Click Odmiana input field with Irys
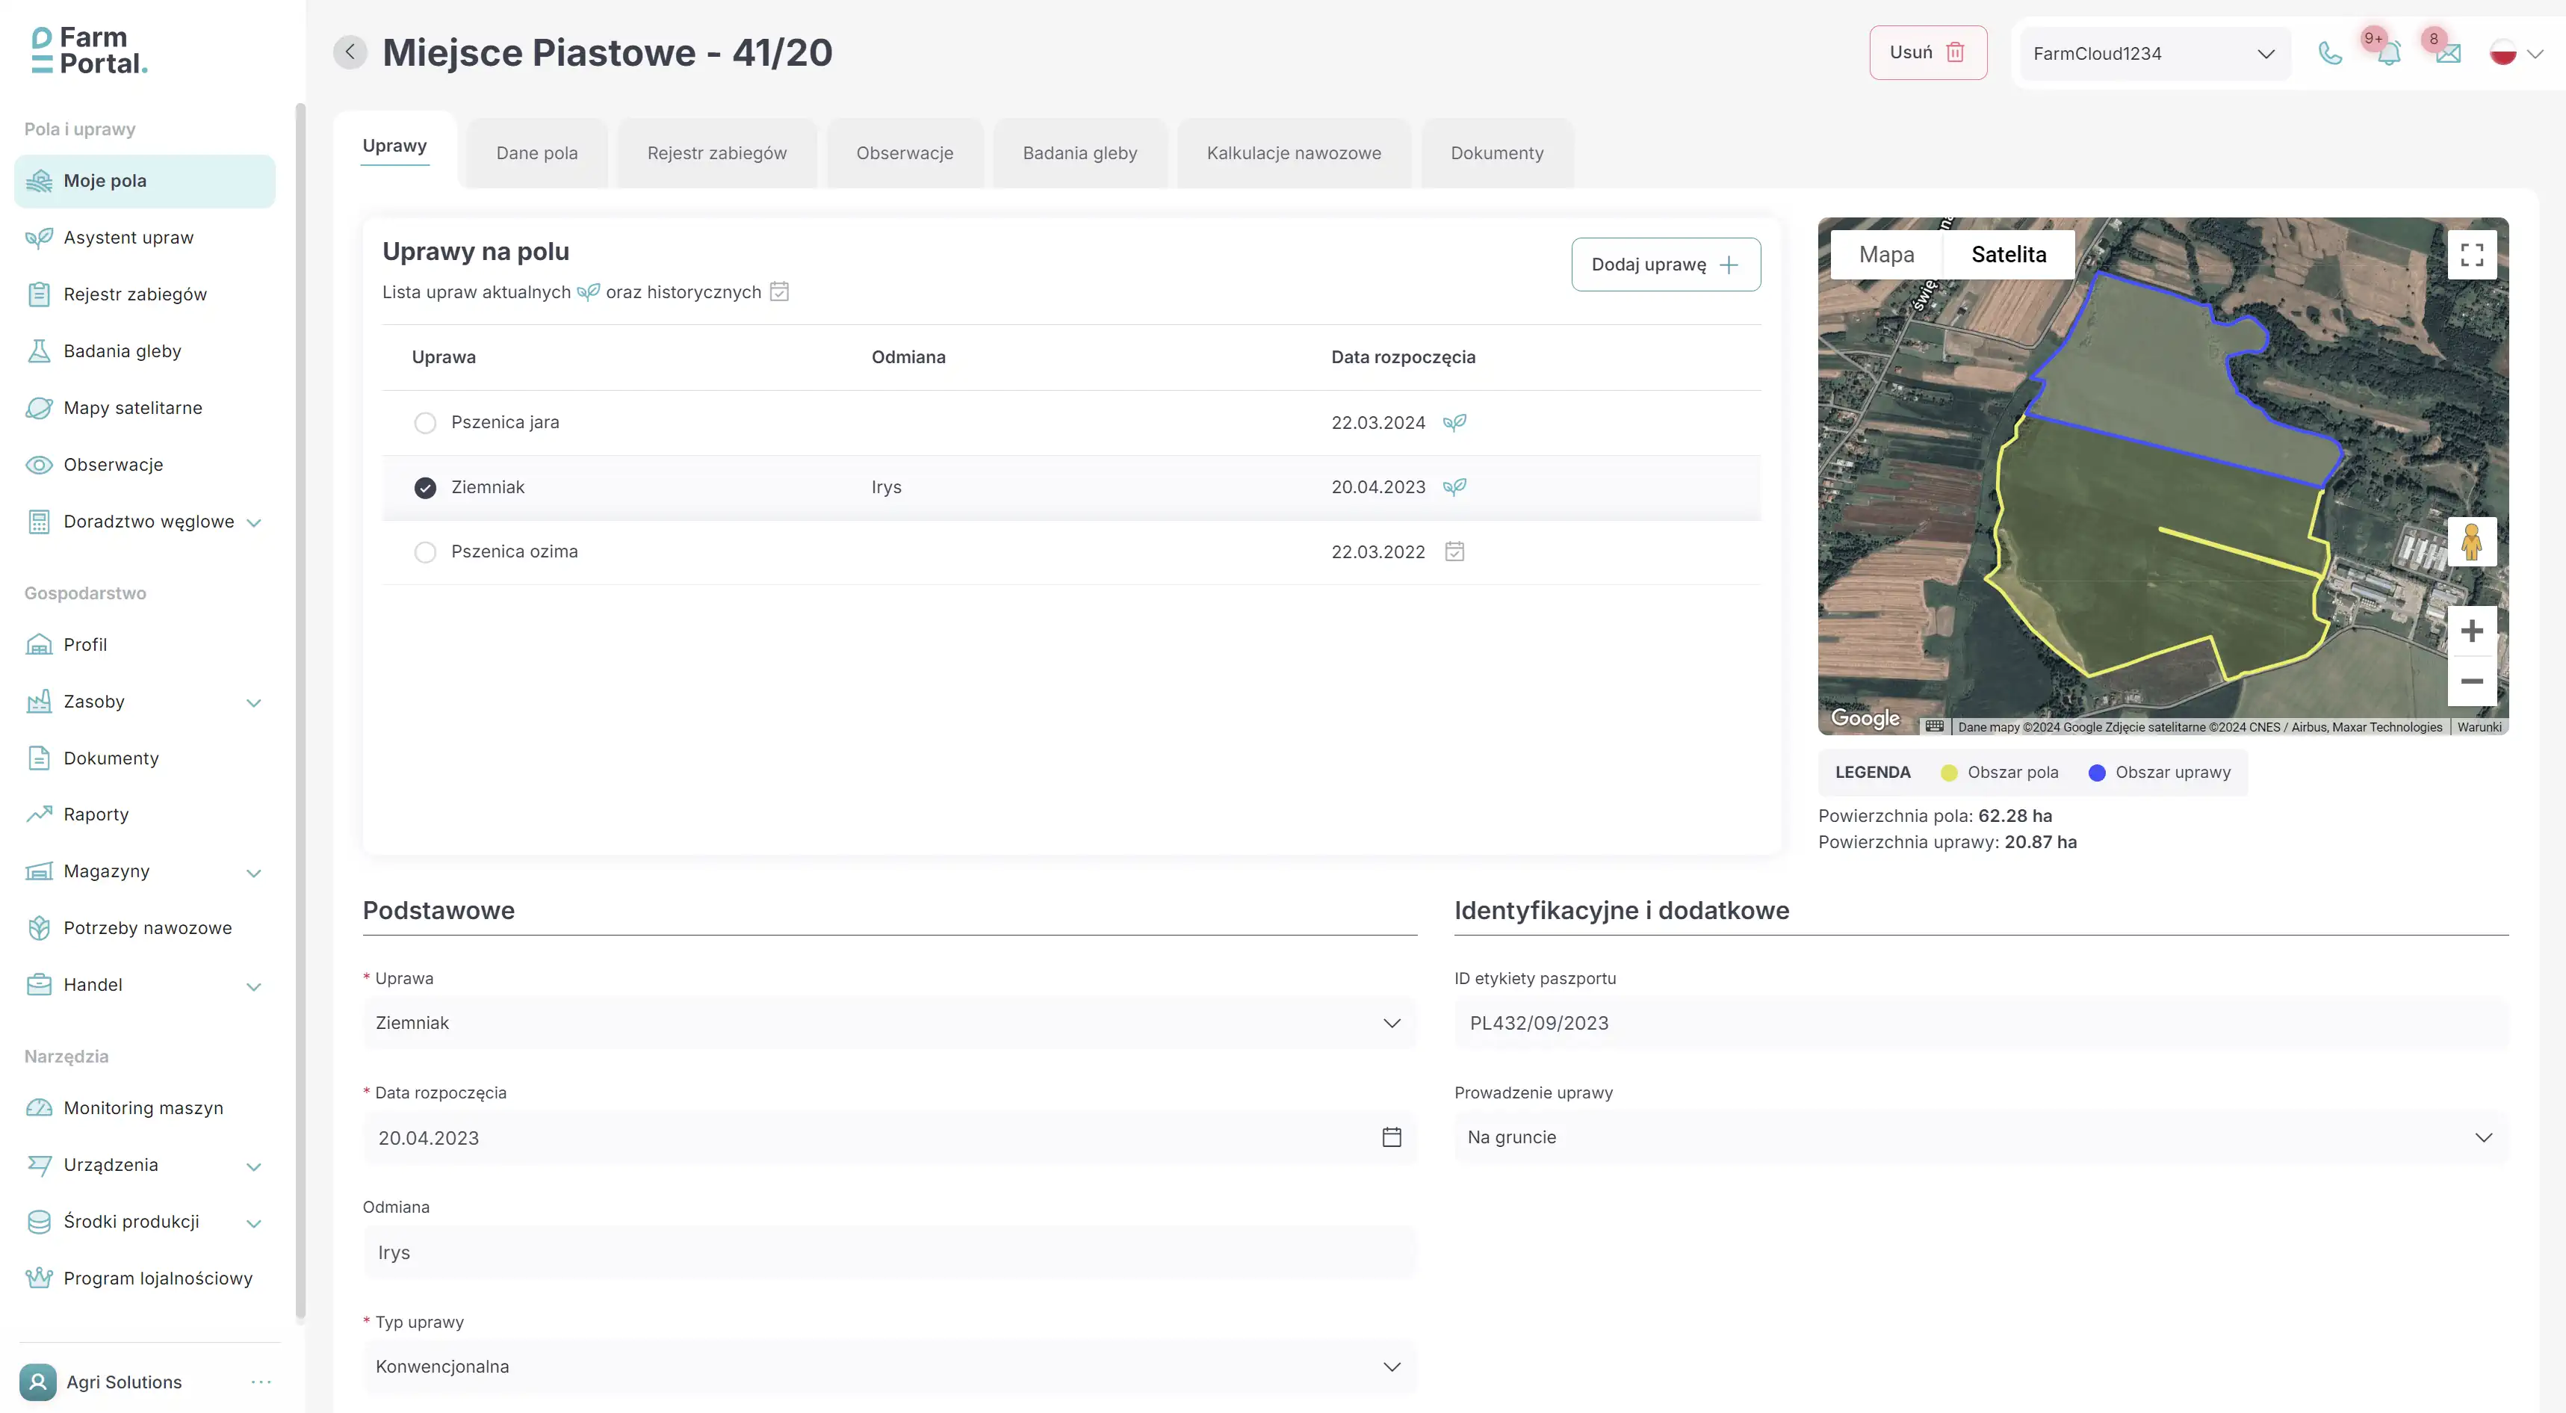 tap(888, 1252)
